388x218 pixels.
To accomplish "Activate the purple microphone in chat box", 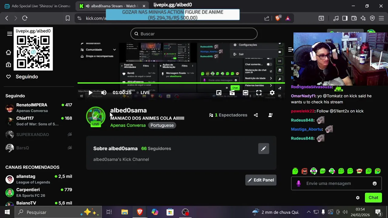I will pos(299,183).
